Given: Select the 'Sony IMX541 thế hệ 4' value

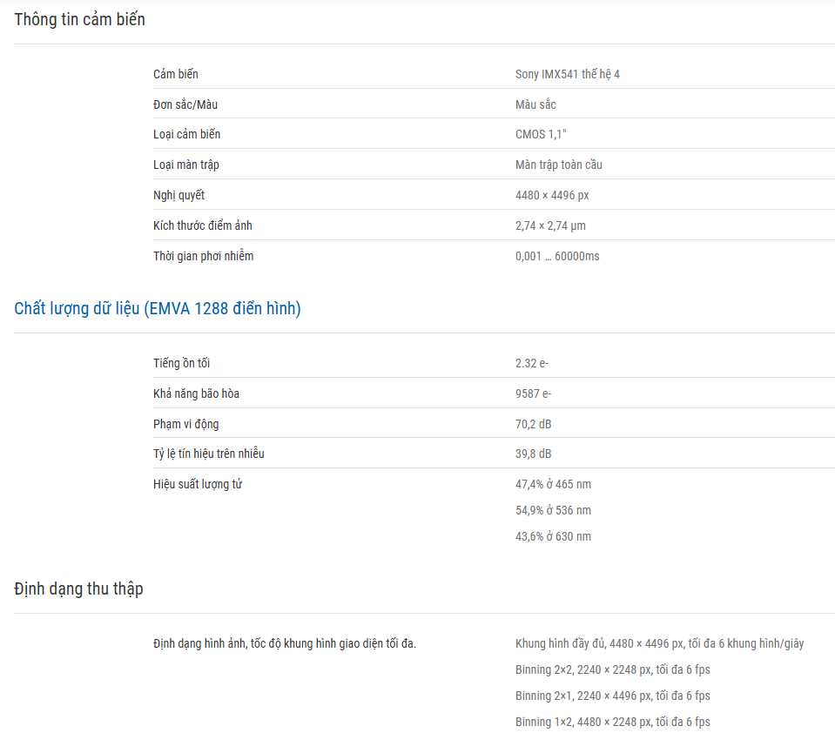Looking at the screenshot, I should [568, 74].
